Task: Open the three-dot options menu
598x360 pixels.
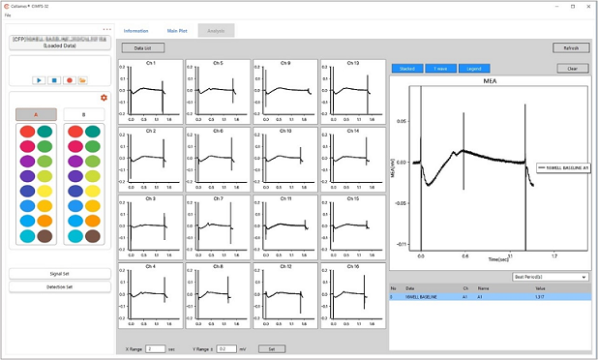Action: [106, 29]
